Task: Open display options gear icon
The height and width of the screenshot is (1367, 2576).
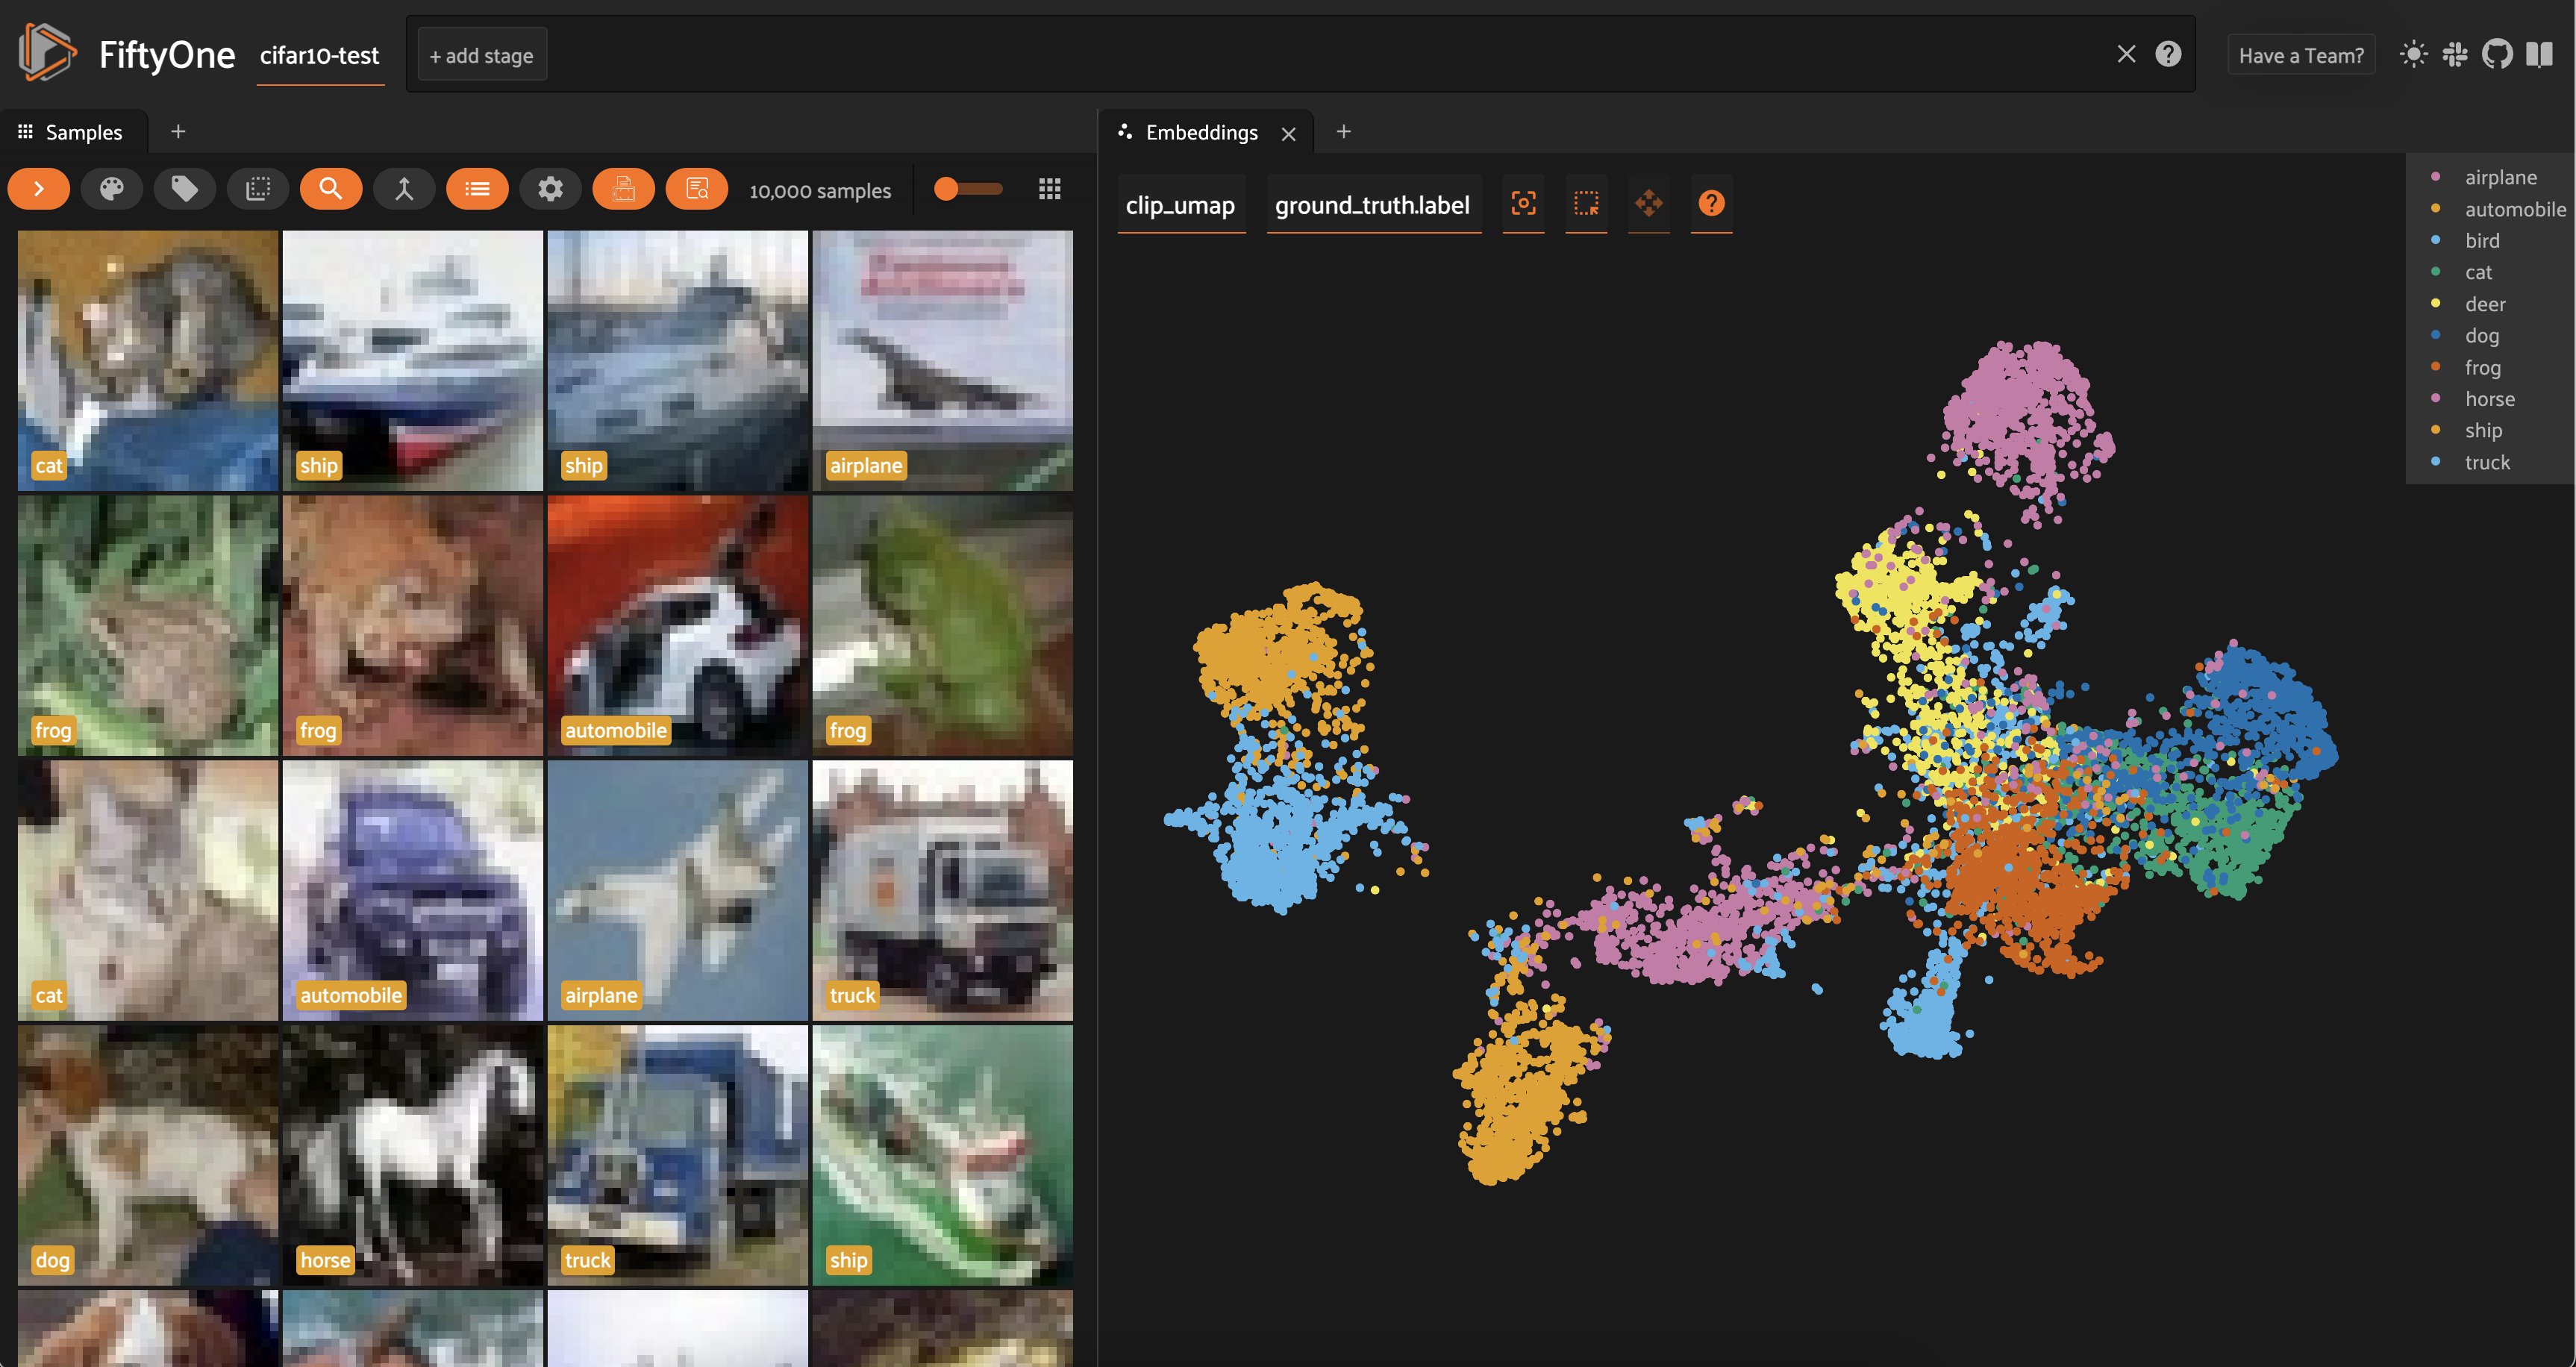Action: (550, 189)
